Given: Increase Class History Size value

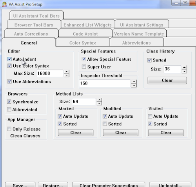Looking at the screenshot, I should click(x=184, y=67).
